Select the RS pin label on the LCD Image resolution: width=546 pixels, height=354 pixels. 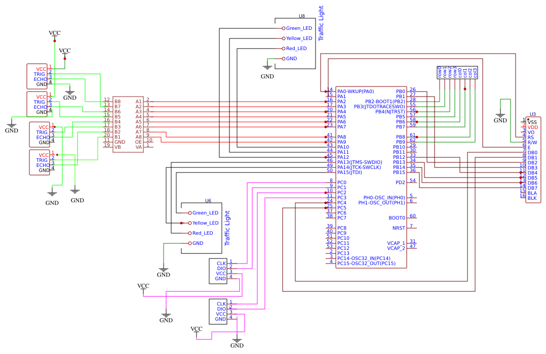point(531,138)
